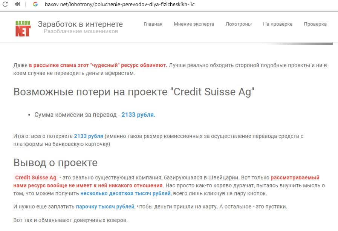338x231 pixels.
Task: Reload the page with the refresh icon
Action: click(x=5, y=4)
